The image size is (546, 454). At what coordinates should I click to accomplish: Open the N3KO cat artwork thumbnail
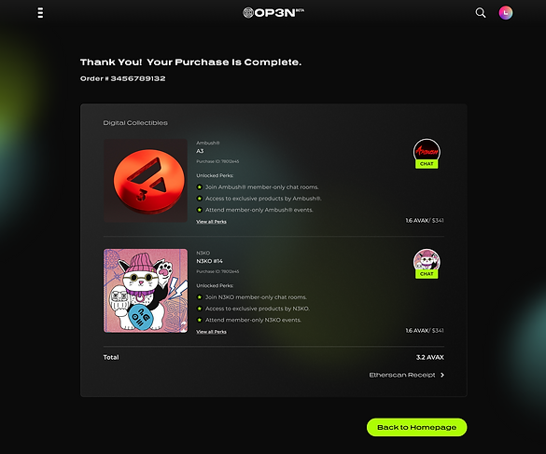[x=146, y=291]
